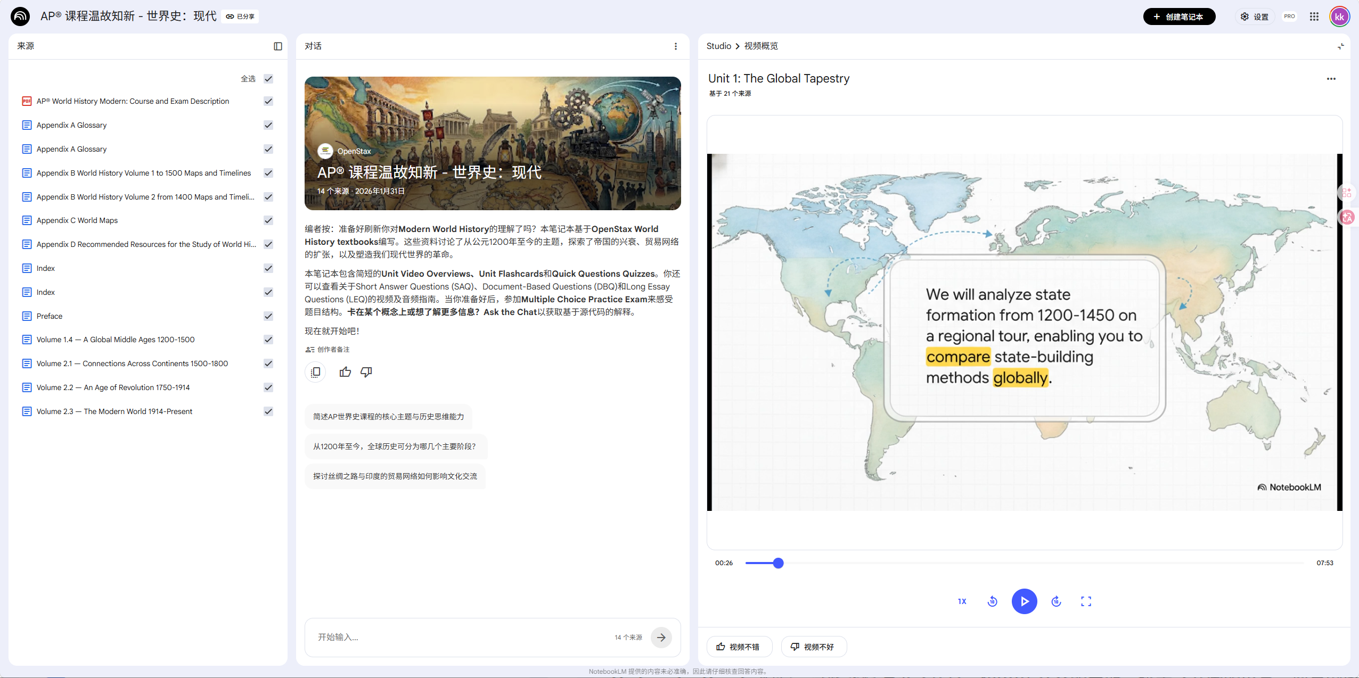Click the 视频不错 feedback button
Viewport: 1359px width, 678px height.
[x=739, y=647]
